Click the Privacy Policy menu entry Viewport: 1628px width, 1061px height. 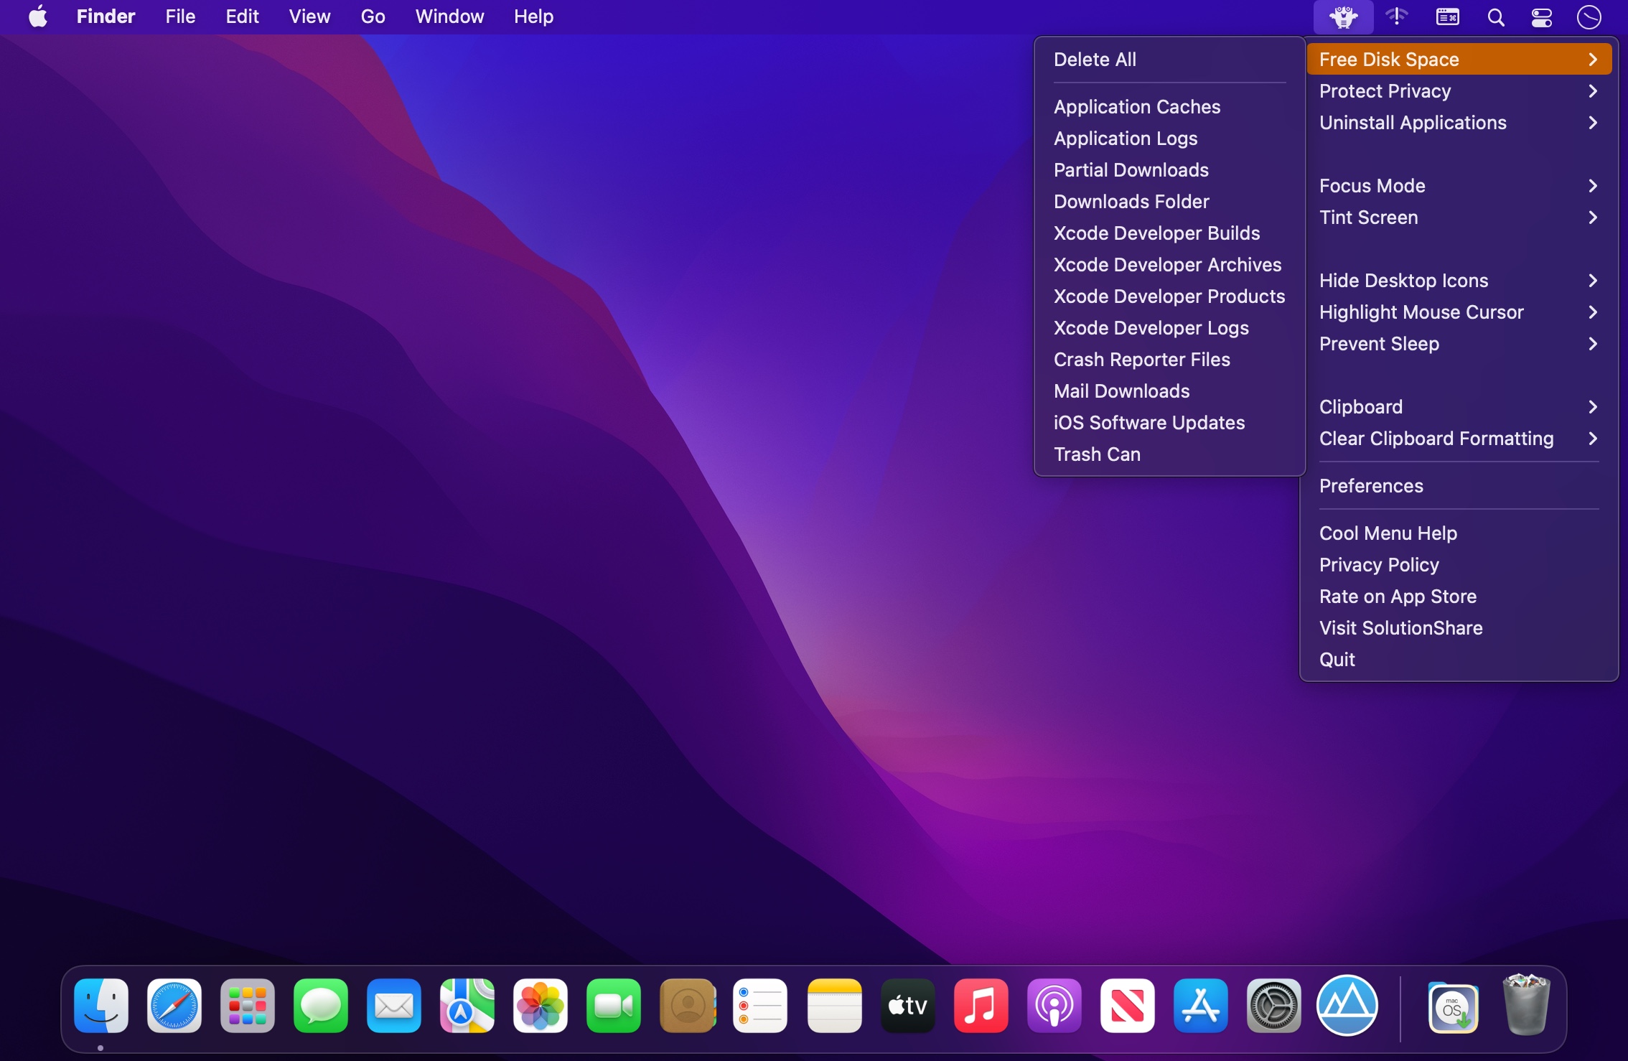tap(1379, 565)
